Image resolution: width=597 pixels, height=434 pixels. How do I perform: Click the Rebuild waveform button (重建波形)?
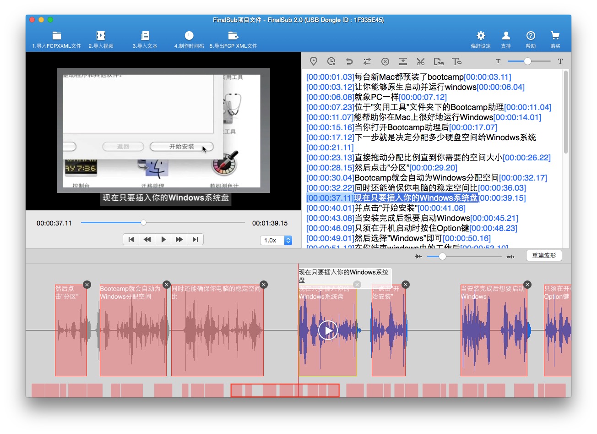point(544,256)
